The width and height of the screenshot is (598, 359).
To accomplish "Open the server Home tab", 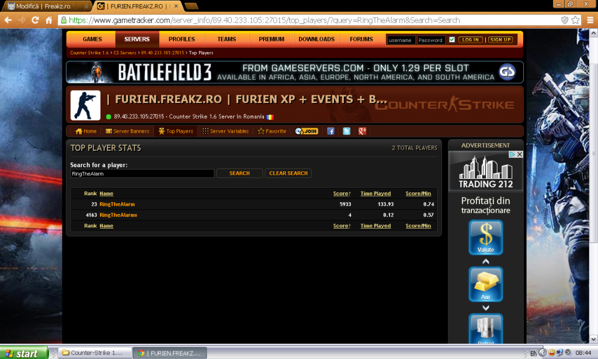I will coord(86,132).
